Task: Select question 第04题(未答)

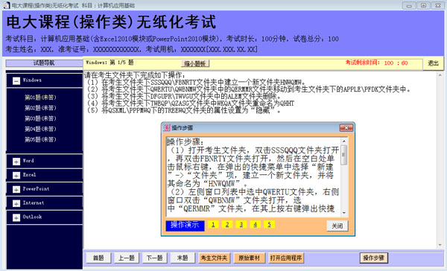Action: click(40, 129)
